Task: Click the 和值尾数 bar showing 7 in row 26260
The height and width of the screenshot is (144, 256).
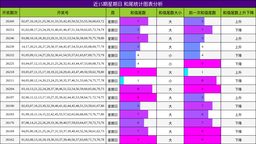Action: click(x=134, y=21)
